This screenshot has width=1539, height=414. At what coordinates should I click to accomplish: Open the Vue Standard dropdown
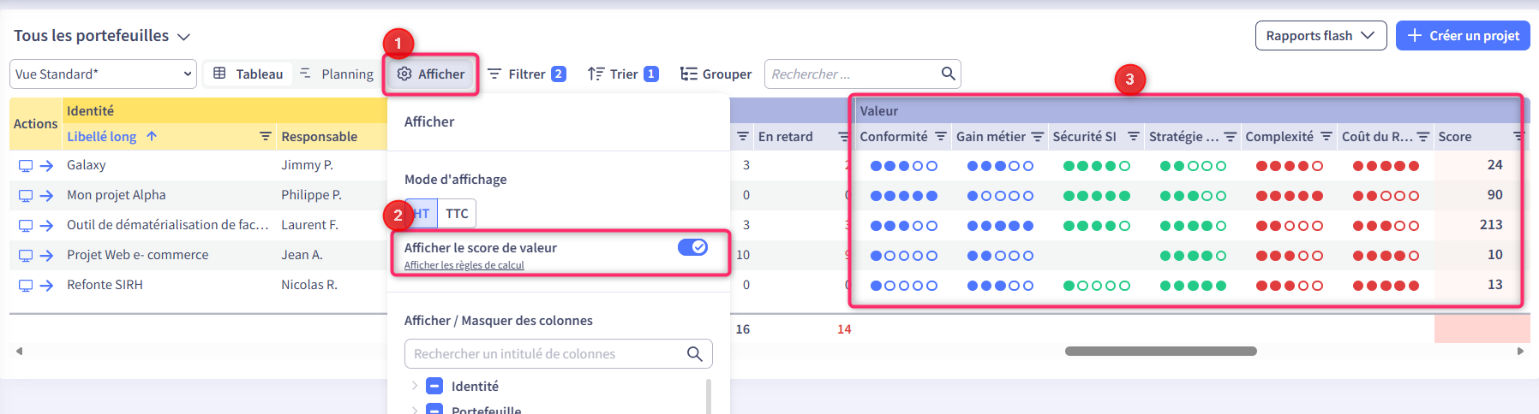click(x=103, y=74)
